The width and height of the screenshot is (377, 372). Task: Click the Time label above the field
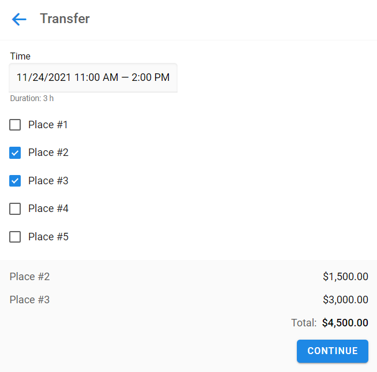pos(20,56)
